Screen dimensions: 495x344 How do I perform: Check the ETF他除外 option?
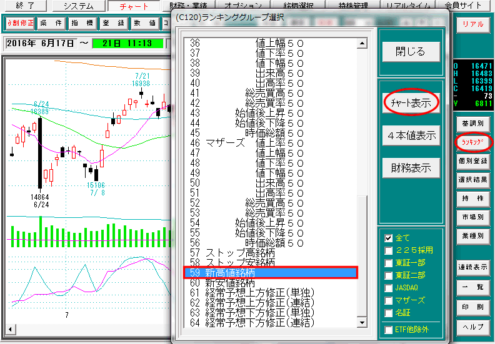pyautogui.click(x=389, y=329)
